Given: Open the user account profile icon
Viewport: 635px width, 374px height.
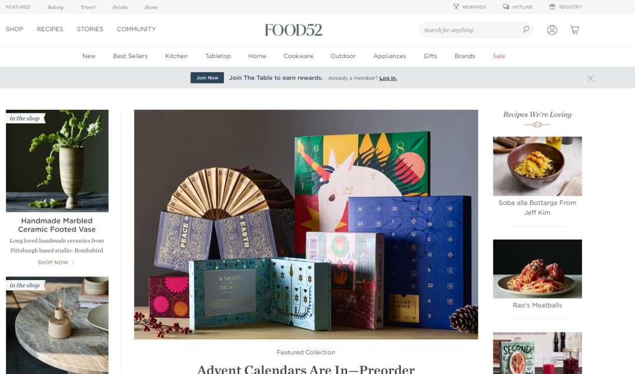Looking at the screenshot, I should coord(552,29).
